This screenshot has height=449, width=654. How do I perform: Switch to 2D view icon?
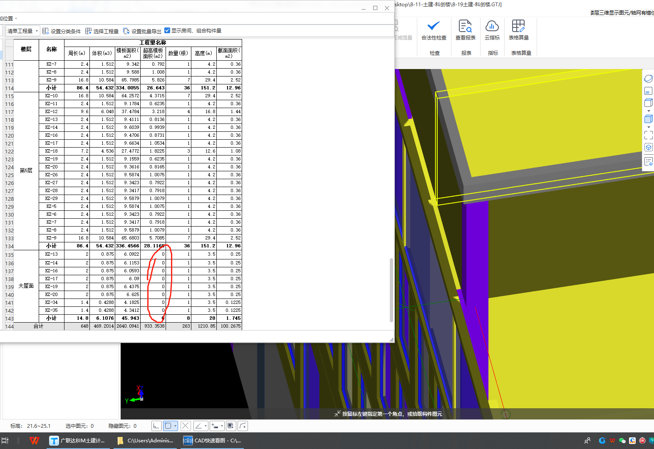pos(648,91)
